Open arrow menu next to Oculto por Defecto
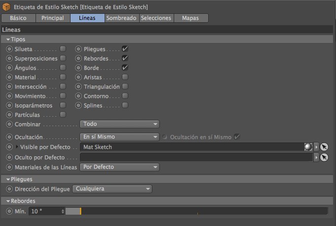Image resolution: width=336 pixels, height=226 pixels. pos(317,157)
